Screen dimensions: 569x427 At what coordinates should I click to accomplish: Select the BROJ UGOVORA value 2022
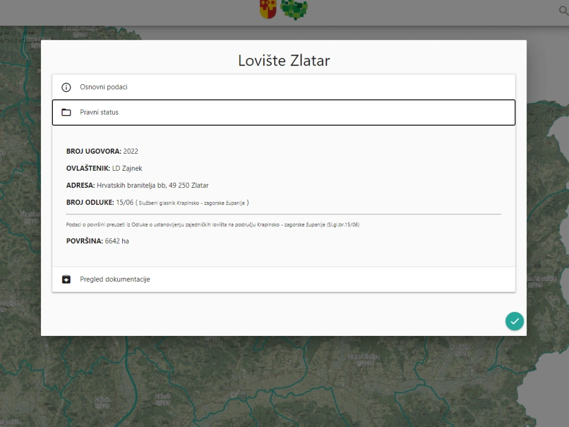click(x=131, y=151)
